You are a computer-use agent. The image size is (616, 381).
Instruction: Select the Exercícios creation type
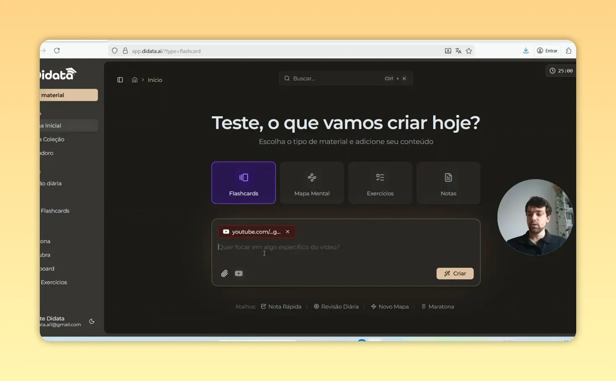[x=380, y=183]
